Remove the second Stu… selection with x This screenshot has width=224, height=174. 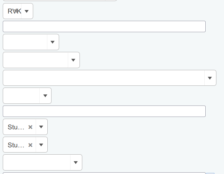tap(30, 145)
